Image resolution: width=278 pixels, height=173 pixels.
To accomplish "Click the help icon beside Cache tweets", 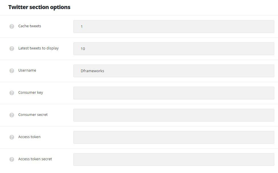I will (12, 26).
